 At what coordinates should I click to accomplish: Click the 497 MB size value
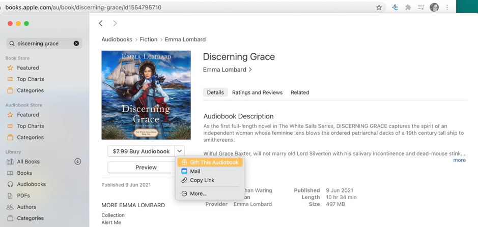pos(335,204)
